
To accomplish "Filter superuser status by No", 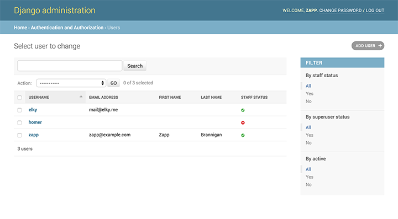I will [x=308, y=143].
